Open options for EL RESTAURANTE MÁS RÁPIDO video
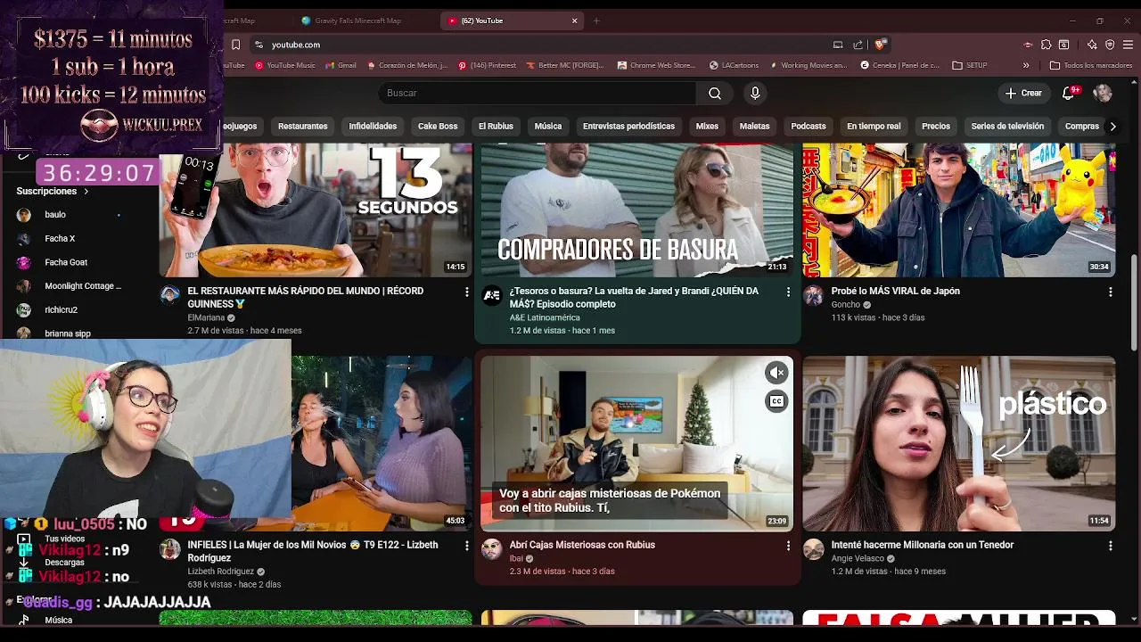Image resolution: width=1141 pixels, height=642 pixels. click(466, 292)
